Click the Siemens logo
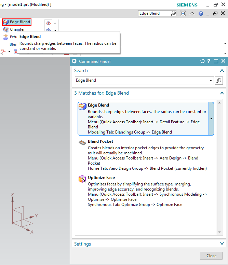Viewport: 228px width, 265px height. (x=187, y=5)
